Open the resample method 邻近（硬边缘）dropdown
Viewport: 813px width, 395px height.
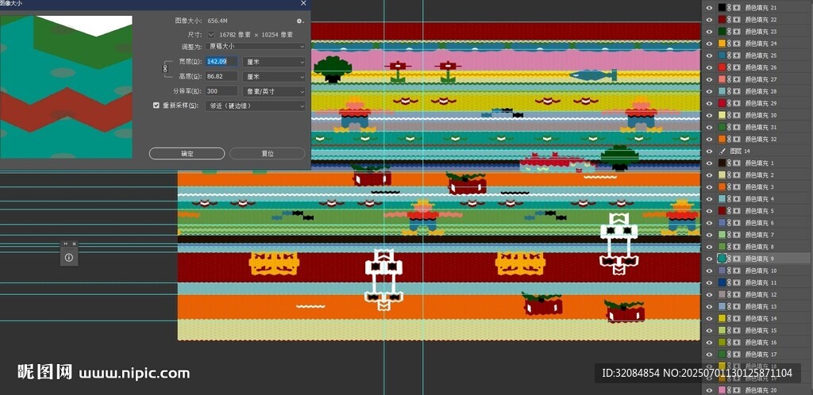tap(255, 105)
